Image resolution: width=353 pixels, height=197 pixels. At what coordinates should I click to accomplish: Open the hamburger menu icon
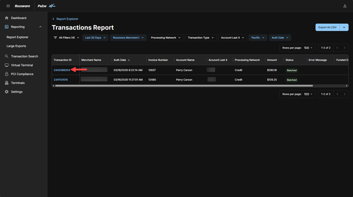(7, 6)
